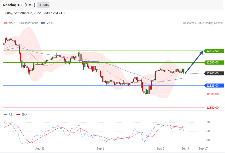Click the RSI 30 level label

(208, 140)
